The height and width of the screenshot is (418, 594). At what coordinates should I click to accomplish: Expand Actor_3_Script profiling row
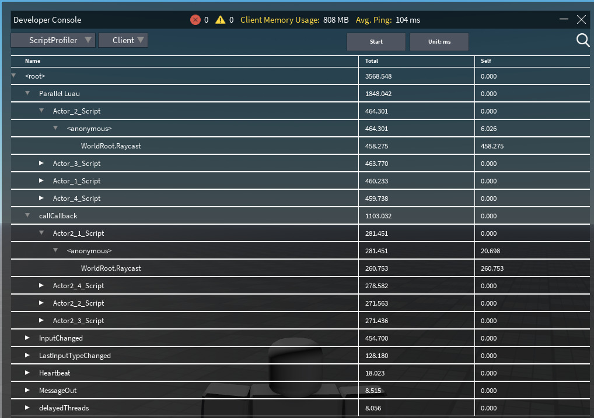click(41, 163)
